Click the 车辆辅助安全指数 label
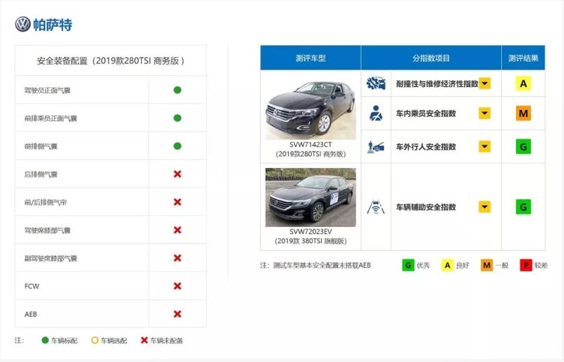This screenshot has width=564, height=362. point(426,207)
